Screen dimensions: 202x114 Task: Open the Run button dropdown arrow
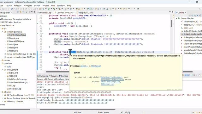click(x=51, y=9)
